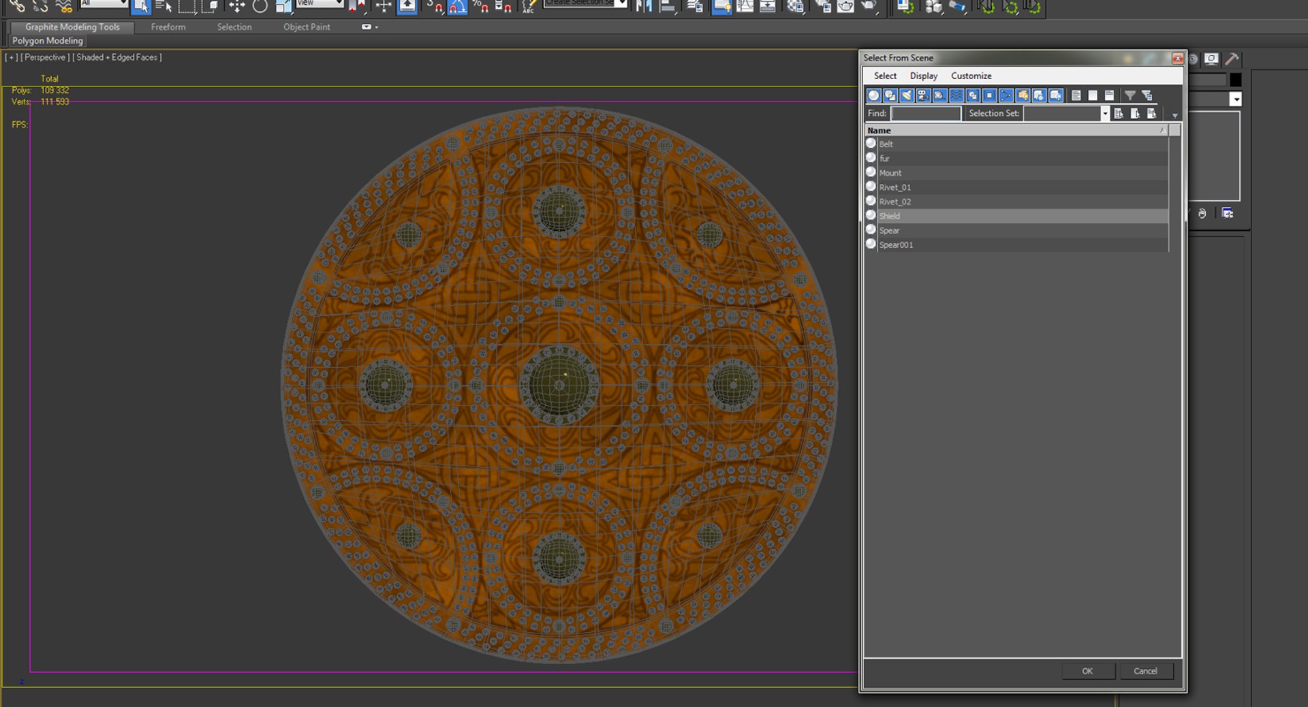This screenshot has width=1308, height=707.
Task: Expand the dialog toolbar options arrow
Action: [x=1175, y=115]
